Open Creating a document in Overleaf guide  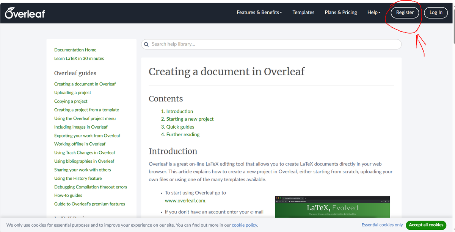(85, 84)
